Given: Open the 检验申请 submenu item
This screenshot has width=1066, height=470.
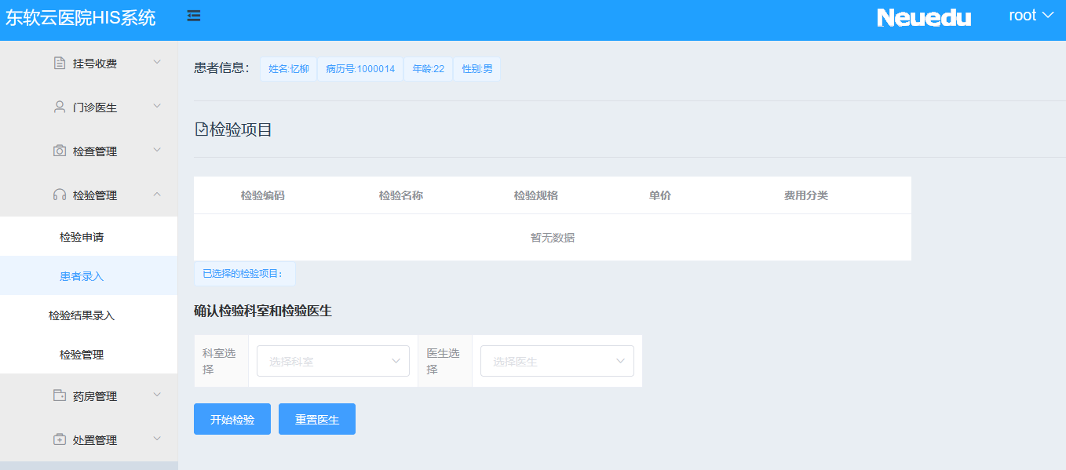Looking at the screenshot, I should click(x=89, y=236).
